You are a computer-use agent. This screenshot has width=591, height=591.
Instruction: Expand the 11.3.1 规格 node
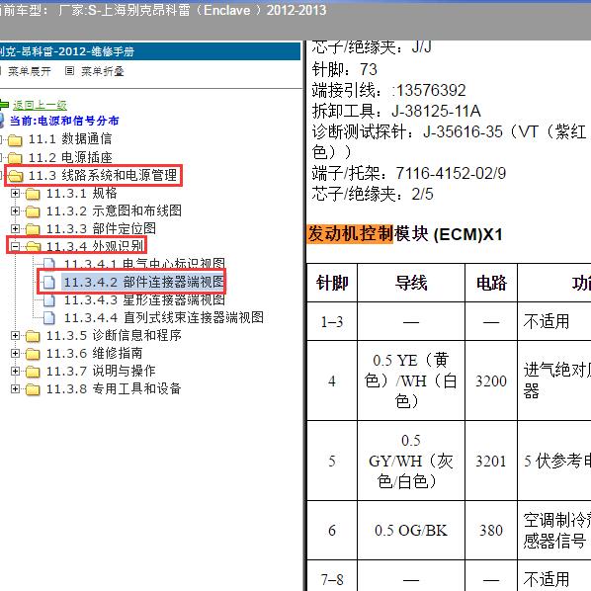[15, 194]
